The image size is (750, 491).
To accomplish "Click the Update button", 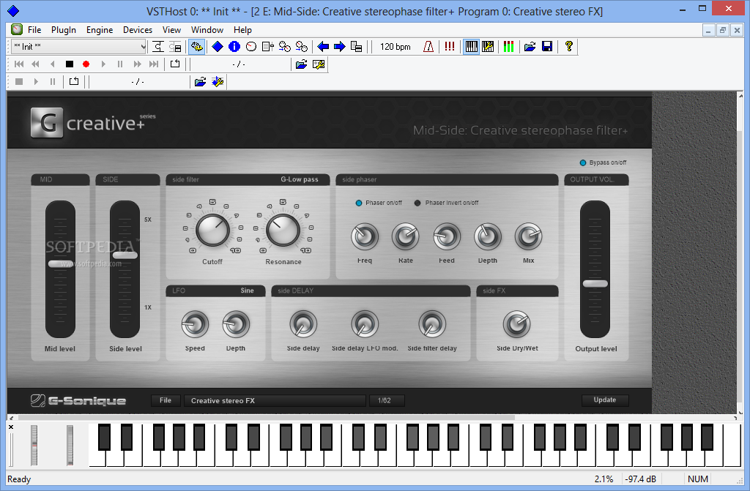I will 604,400.
